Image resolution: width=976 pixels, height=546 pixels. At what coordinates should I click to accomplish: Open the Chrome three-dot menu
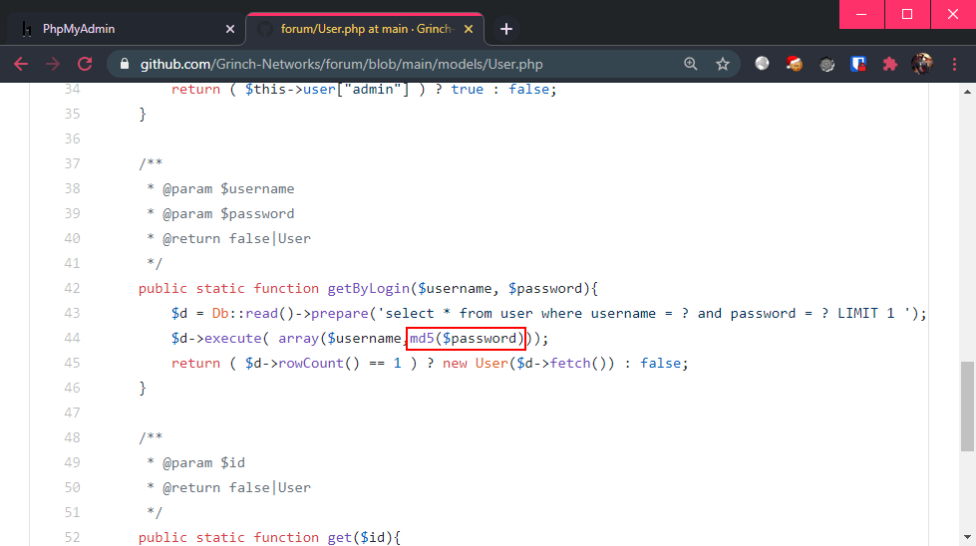(954, 64)
